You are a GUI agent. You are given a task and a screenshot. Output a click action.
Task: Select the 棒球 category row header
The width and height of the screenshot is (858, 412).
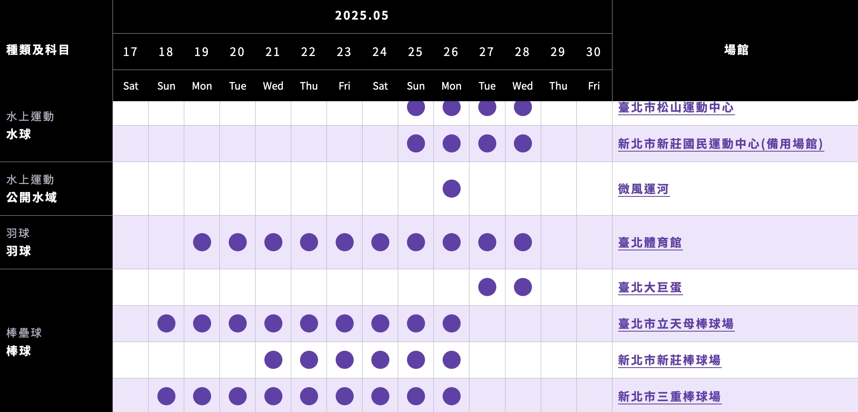(x=56, y=341)
